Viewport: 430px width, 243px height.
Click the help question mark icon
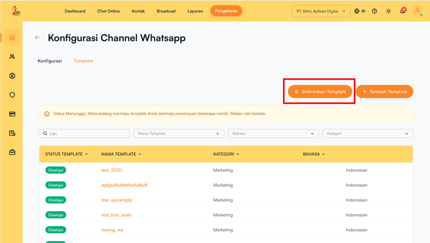375,11
